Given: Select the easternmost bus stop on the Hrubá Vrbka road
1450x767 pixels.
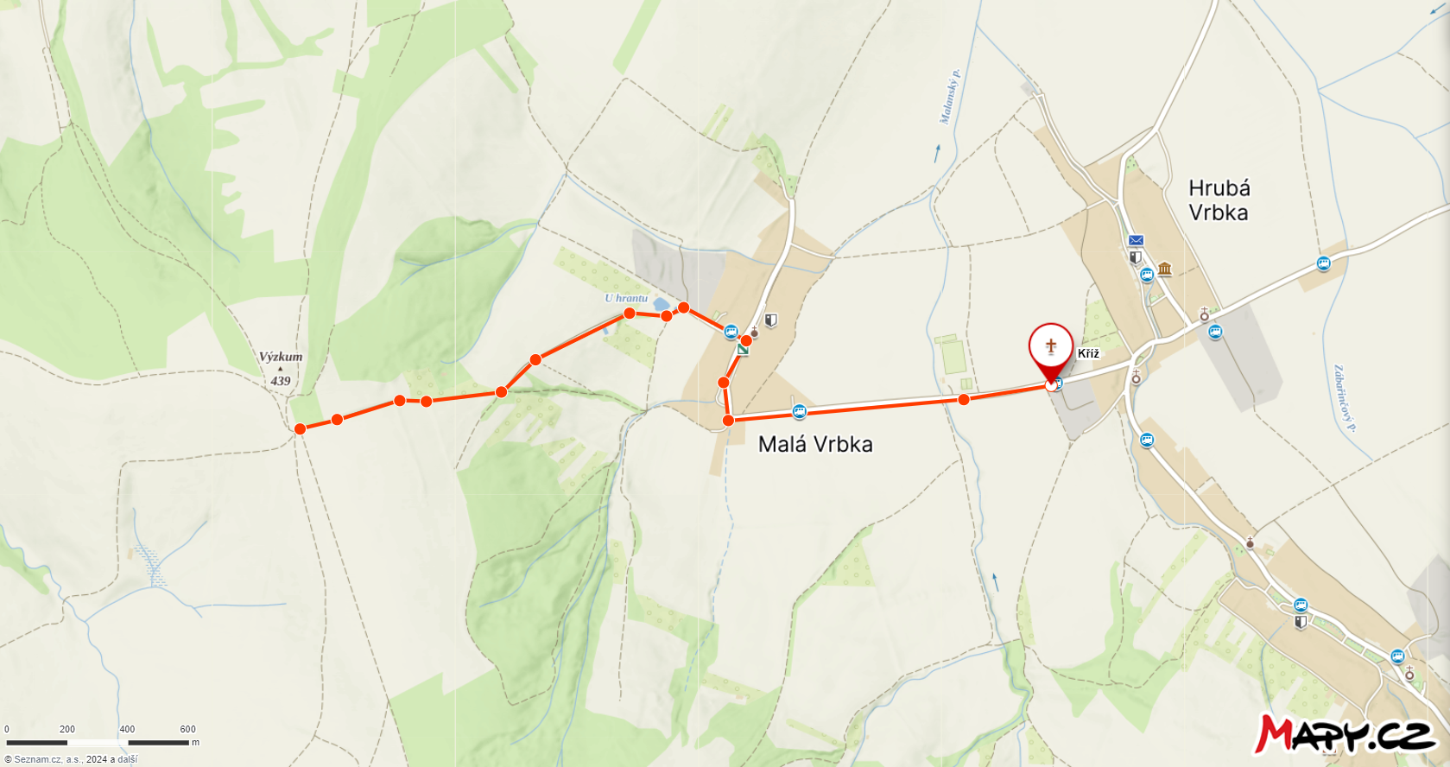Looking at the screenshot, I should tap(1323, 263).
